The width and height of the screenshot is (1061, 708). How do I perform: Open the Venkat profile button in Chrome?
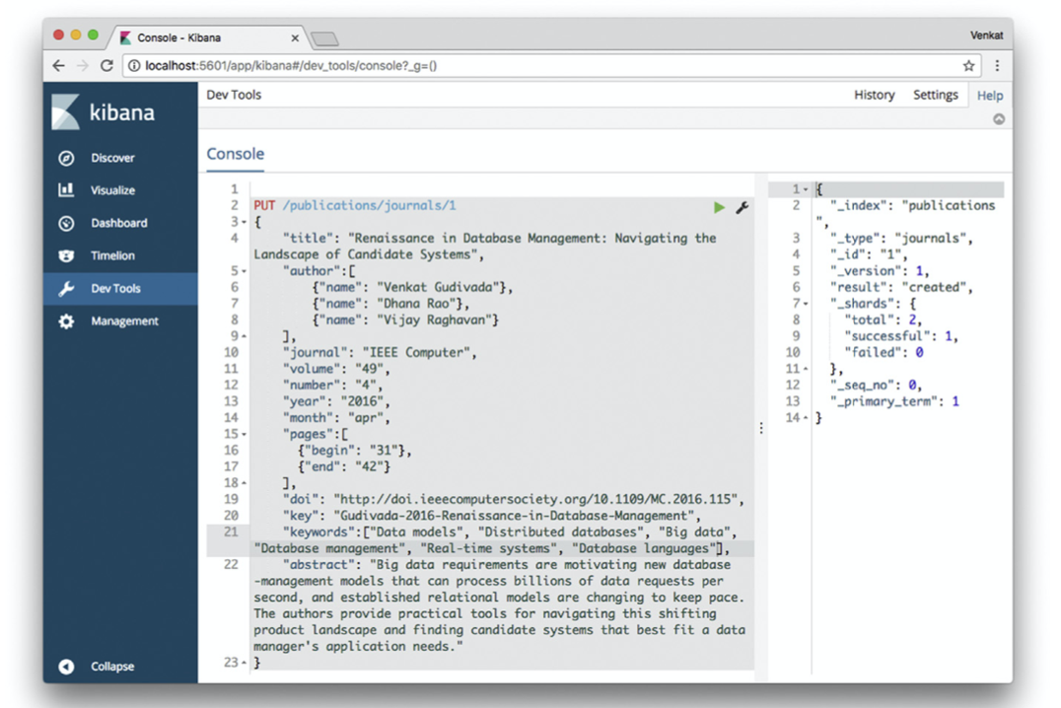tap(987, 35)
